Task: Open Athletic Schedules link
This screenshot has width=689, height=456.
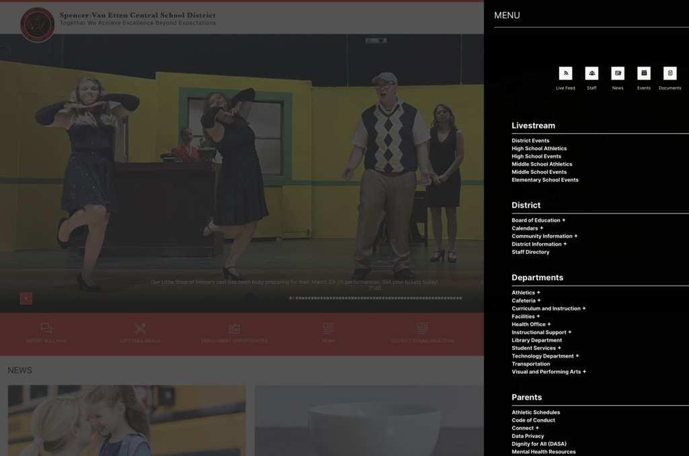Action: tap(536, 412)
